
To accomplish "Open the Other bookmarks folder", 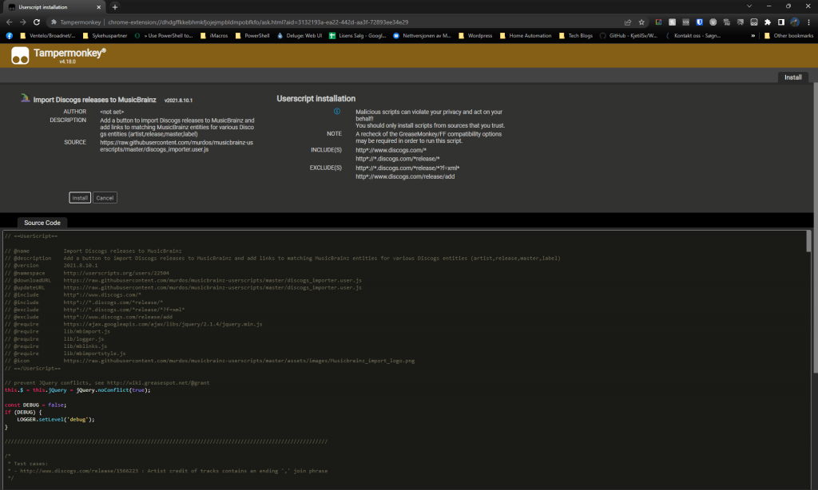I will pyautogui.click(x=788, y=36).
